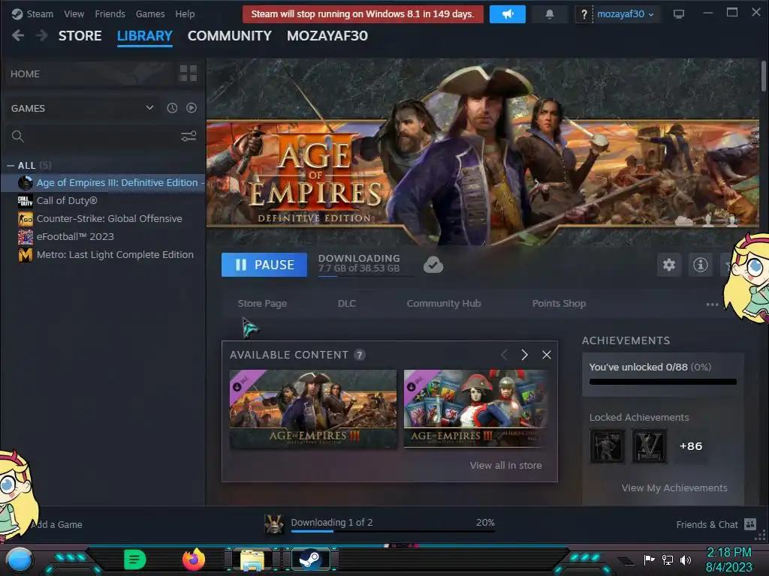Click the announcements megaphone button
Viewport: 769px width, 576px height.
click(507, 14)
